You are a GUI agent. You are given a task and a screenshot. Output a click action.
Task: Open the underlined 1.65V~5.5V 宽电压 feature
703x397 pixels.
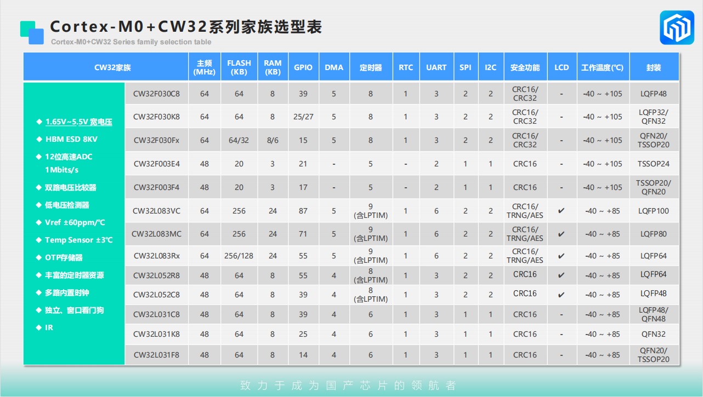[79, 122]
